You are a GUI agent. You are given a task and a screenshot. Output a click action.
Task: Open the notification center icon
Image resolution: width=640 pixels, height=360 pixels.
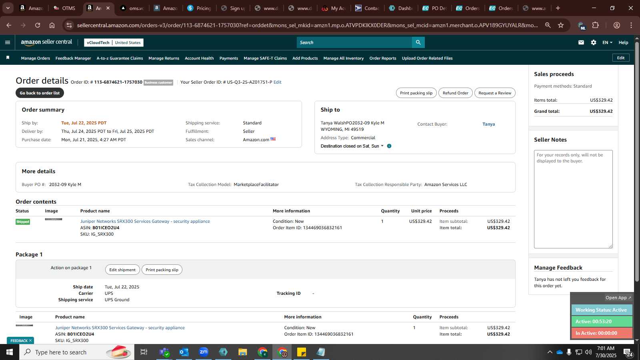click(x=628, y=352)
